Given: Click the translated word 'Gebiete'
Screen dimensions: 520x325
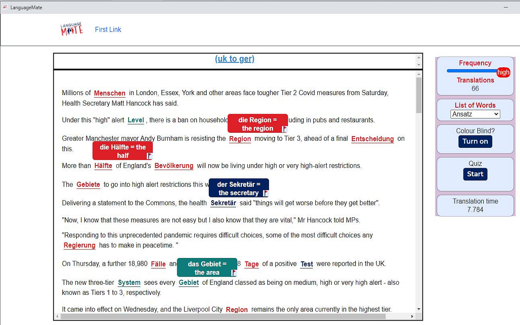Looking at the screenshot, I should tap(88, 184).
